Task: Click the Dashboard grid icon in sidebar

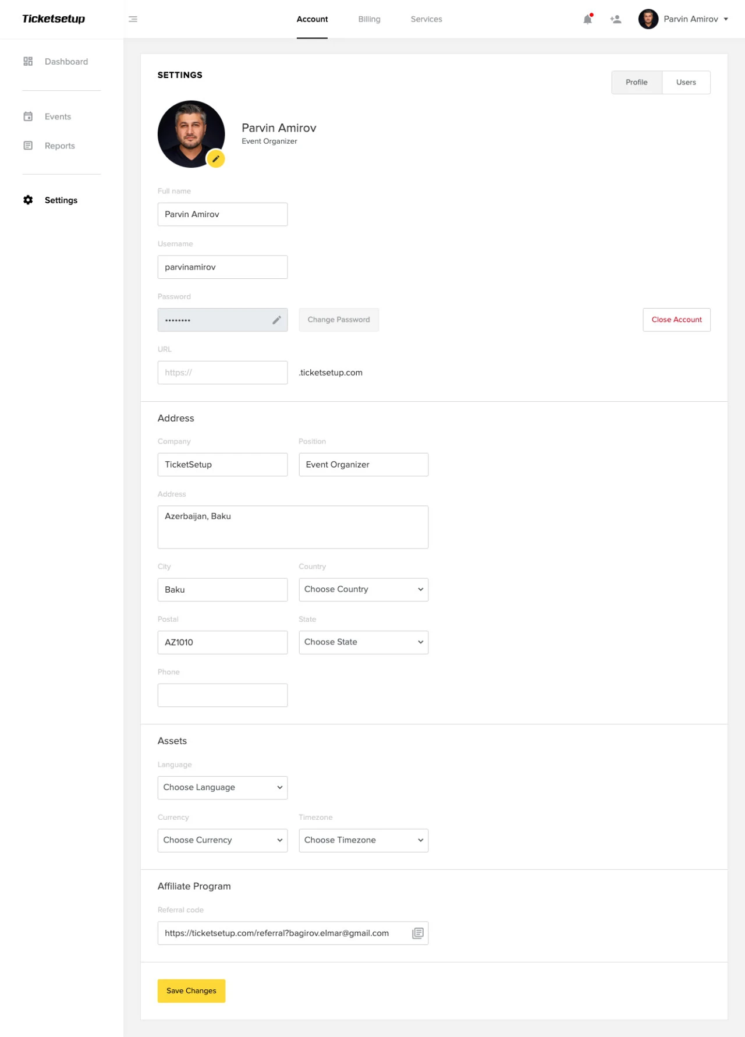Action: pos(28,62)
